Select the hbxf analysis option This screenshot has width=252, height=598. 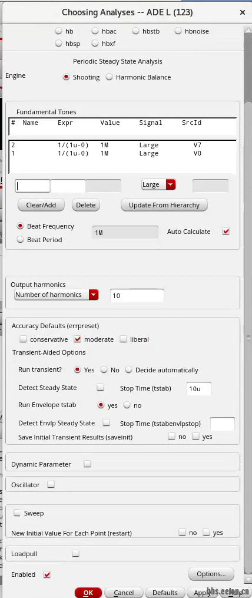pos(95,44)
